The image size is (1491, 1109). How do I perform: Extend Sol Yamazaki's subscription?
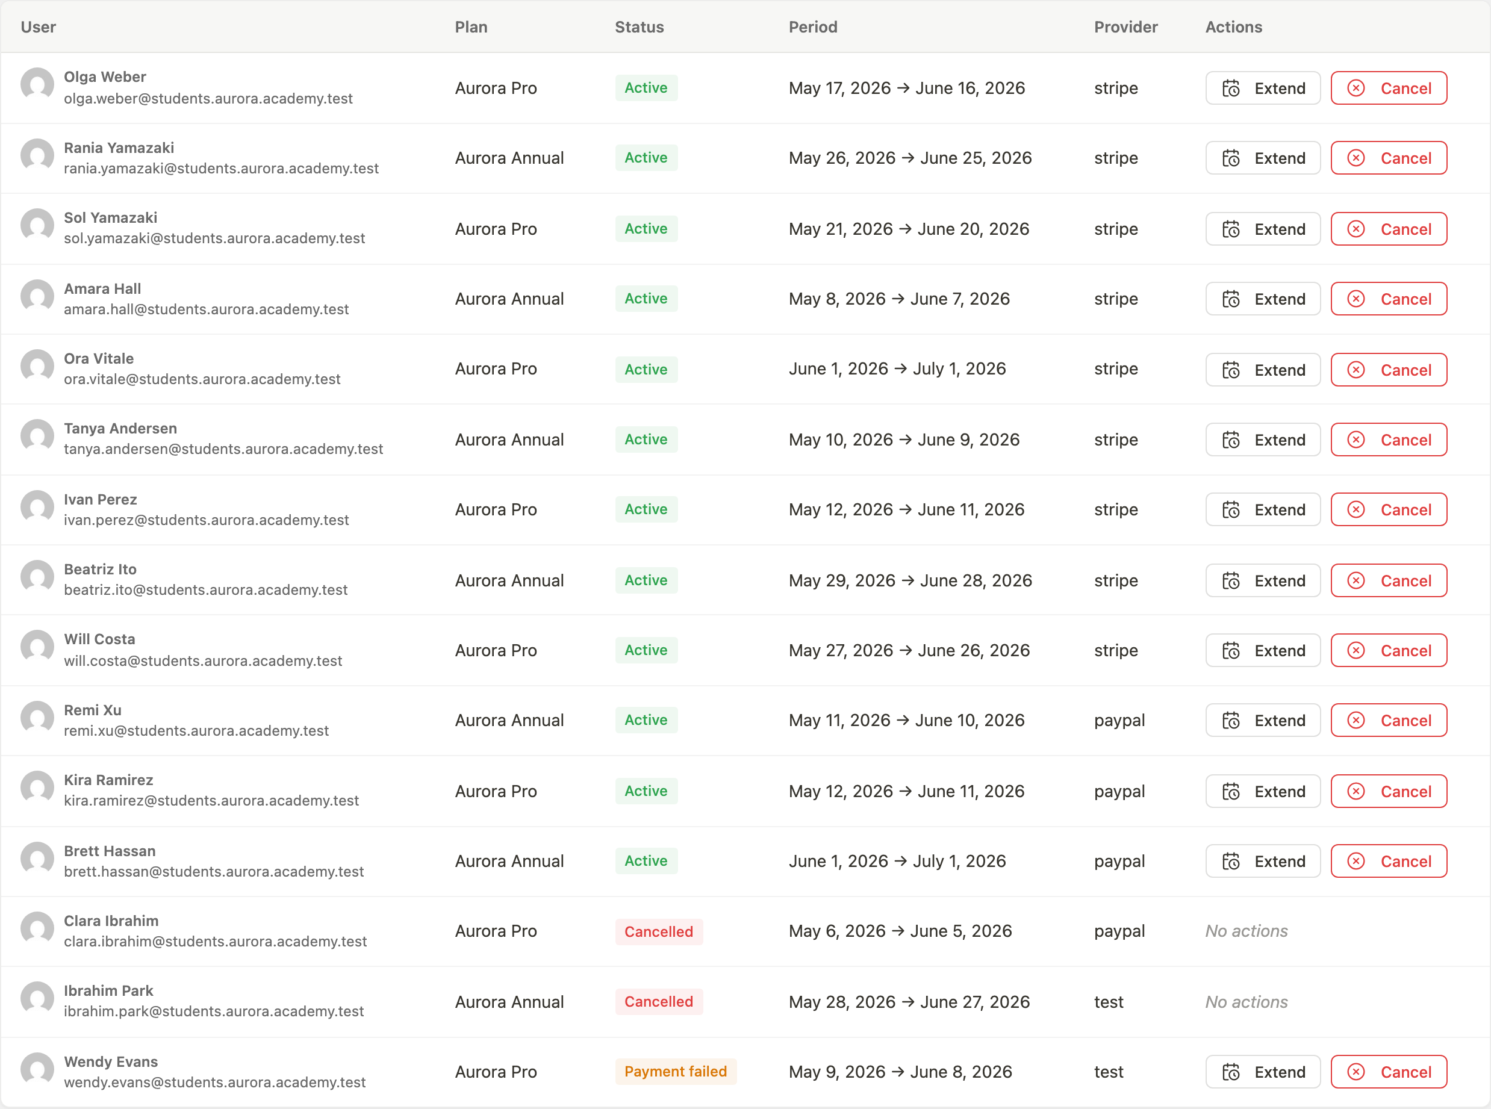(1262, 229)
